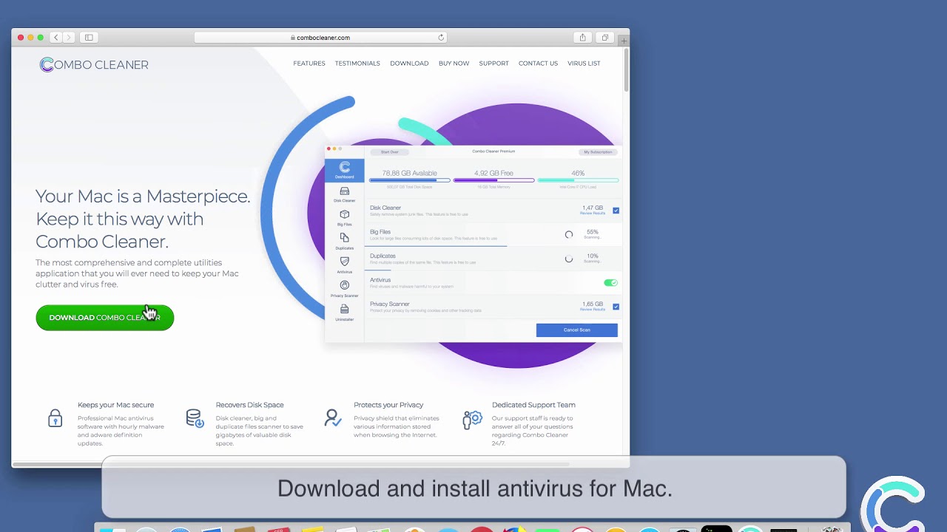Open VIRUS LIST in the site navigation
Image resolution: width=947 pixels, height=532 pixels.
584,64
